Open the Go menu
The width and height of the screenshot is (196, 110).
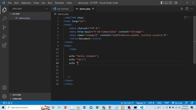click(x=43, y=3)
